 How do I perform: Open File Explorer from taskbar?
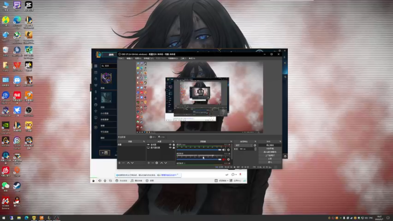click(19, 218)
